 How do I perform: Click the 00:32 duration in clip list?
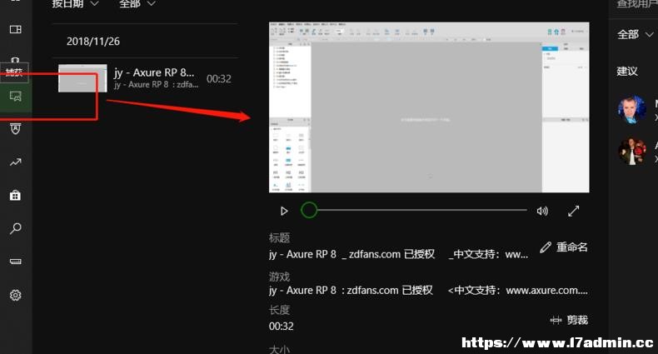218,79
